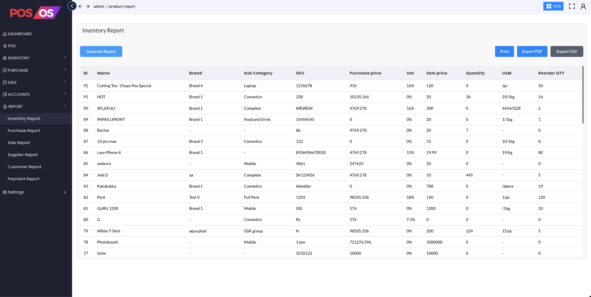The height and width of the screenshot is (297, 591).
Task: Click the Dashboard home icon
Action: 5,34
